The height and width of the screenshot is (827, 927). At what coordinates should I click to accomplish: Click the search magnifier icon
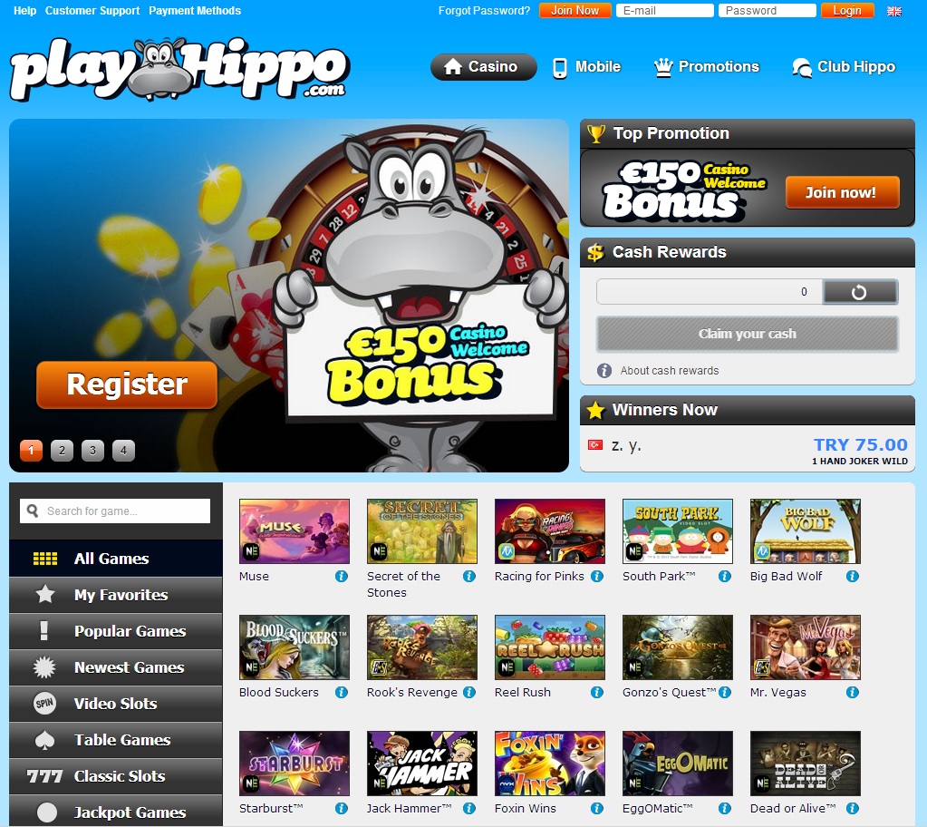(33, 511)
